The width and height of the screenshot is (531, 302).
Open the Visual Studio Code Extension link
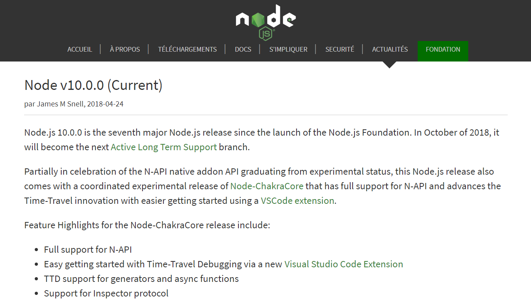(x=344, y=264)
